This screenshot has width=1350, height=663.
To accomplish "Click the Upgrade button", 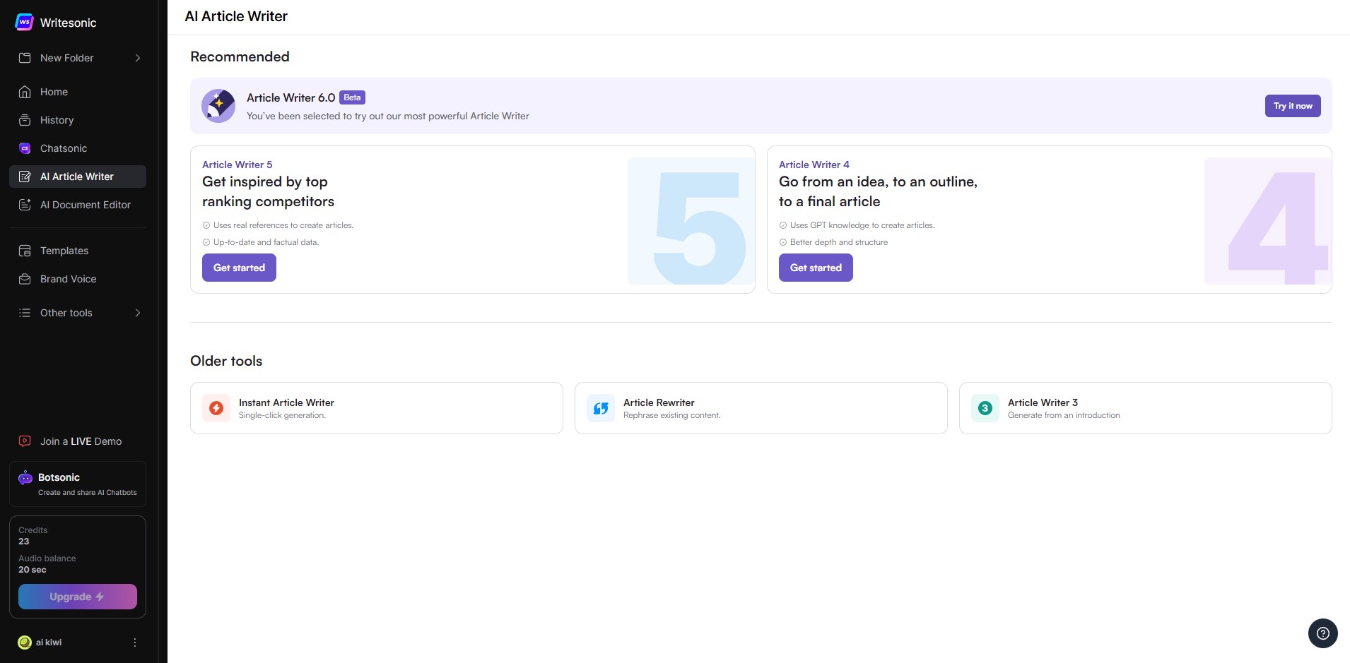I will coord(78,597).
